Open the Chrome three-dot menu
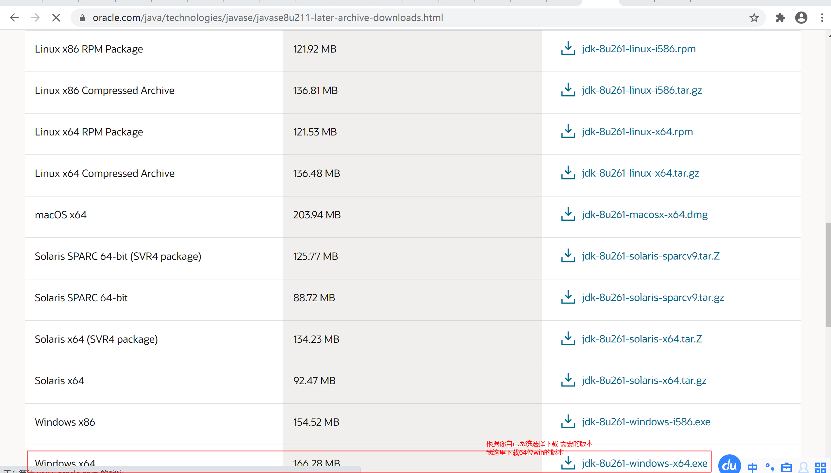The image size is (831, 473). [x=822, y=18]
